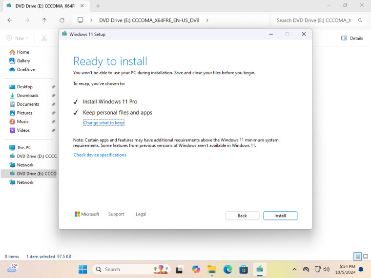Screen dimensions: 371x278
Task: Open OneDrive tray status icon
Action: [306, 269]
